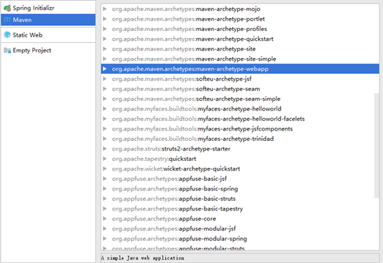The width and height of the screenshot is (383, 263).
Task: Click the Static Web globe icon
Action: (x=8, y=35)
